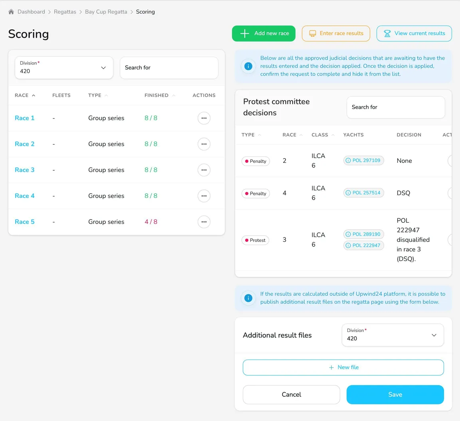
Task: Click the Cancel button
Action: pyautogui.click(x=291, y=395)
